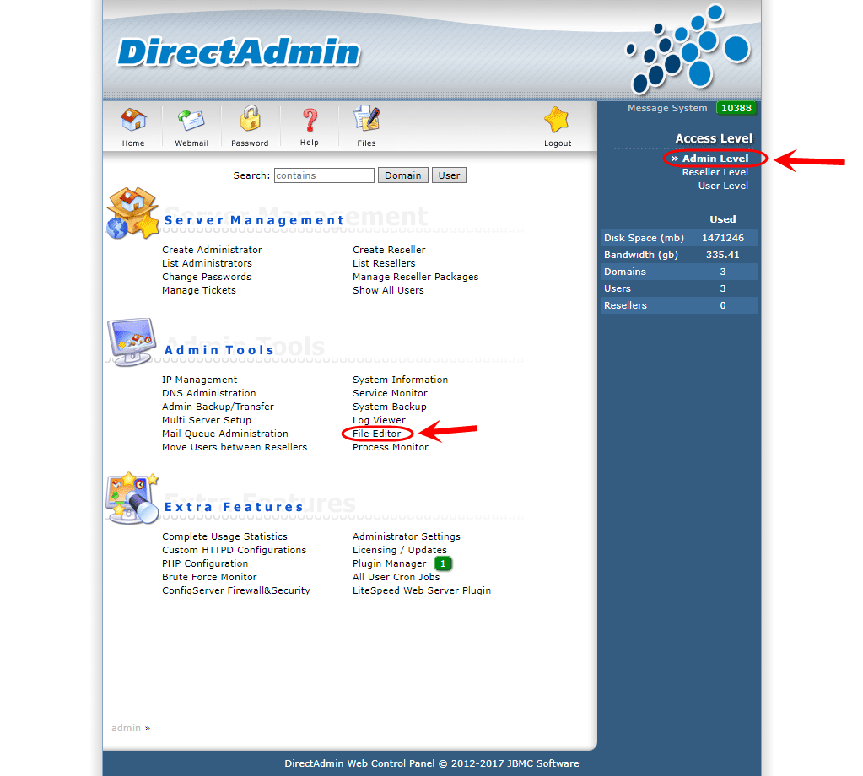Screen dimensions: 863x776
Task: Switch to User Level access
Action: (x=723, y=186)
